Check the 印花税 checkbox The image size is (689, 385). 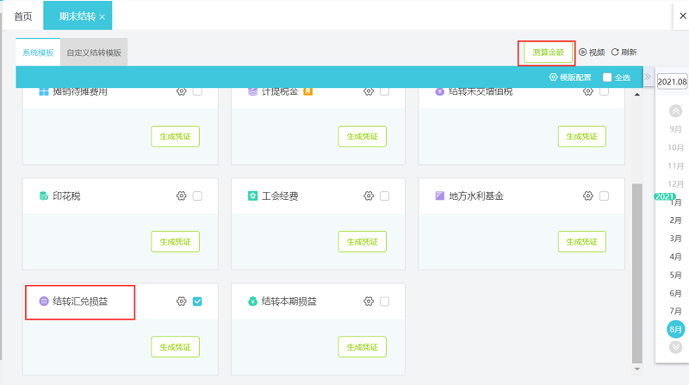[197, 196]
